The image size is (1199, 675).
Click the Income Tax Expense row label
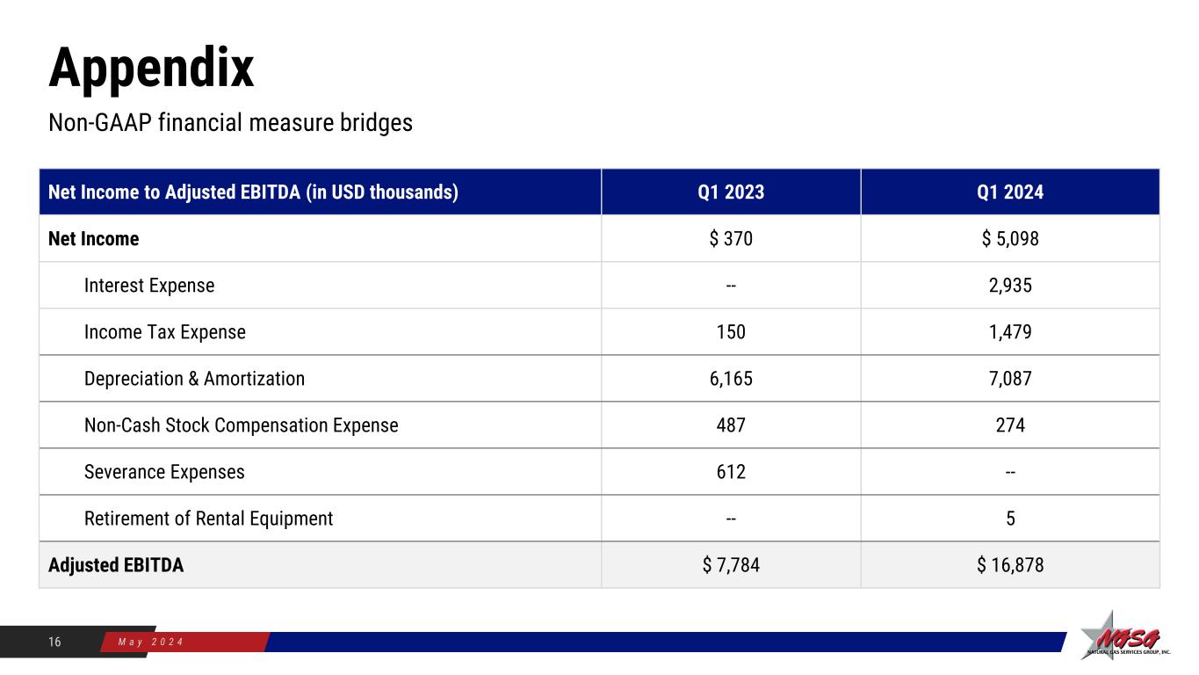[165, 332]
